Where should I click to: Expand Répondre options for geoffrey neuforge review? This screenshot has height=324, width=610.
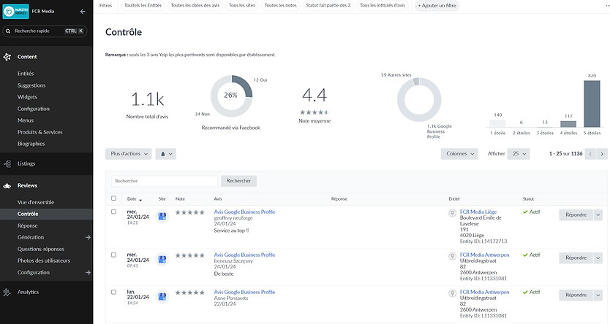(598, 215)
